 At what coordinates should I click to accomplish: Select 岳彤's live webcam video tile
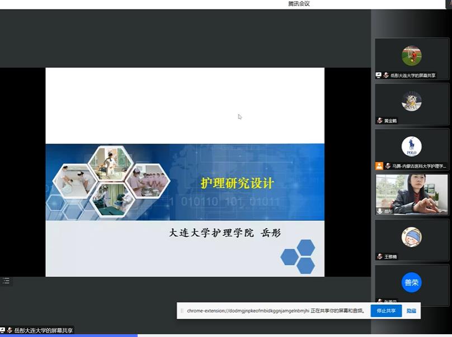click(x=411, y=193)
